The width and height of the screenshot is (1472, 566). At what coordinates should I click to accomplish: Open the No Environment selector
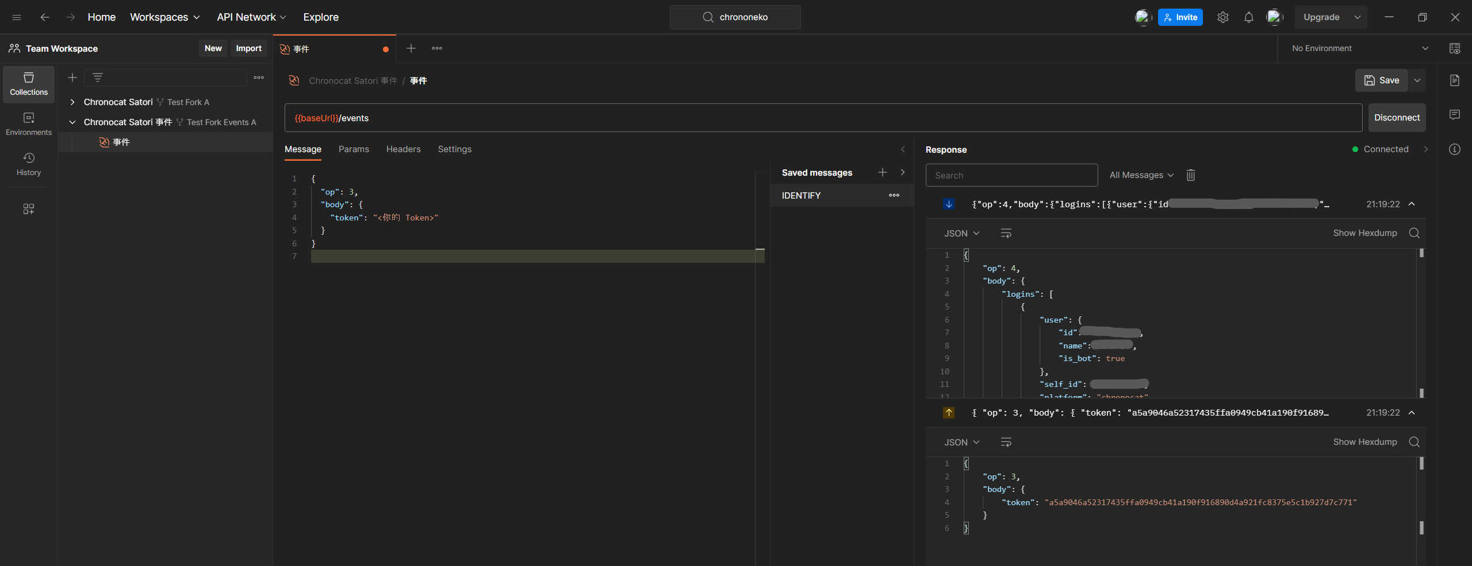coord(1360,48)
